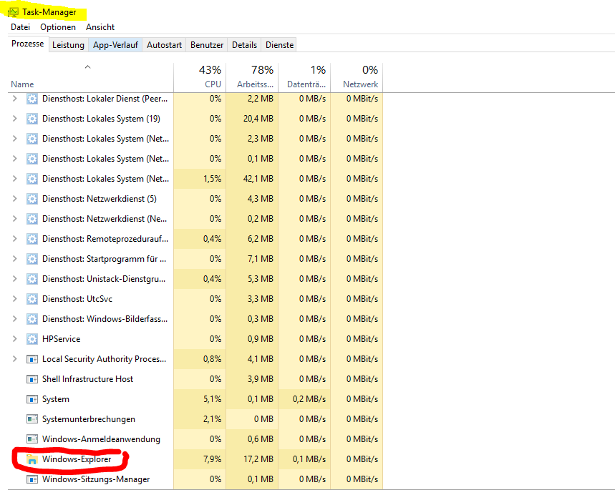Switch to the Leistung tab
This screenshot has width=615, height=490.
[68, 44]
